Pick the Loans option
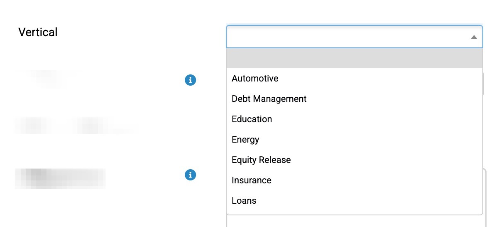The height and width of the screenshot is (227, 494). click(x=244, y=200)
